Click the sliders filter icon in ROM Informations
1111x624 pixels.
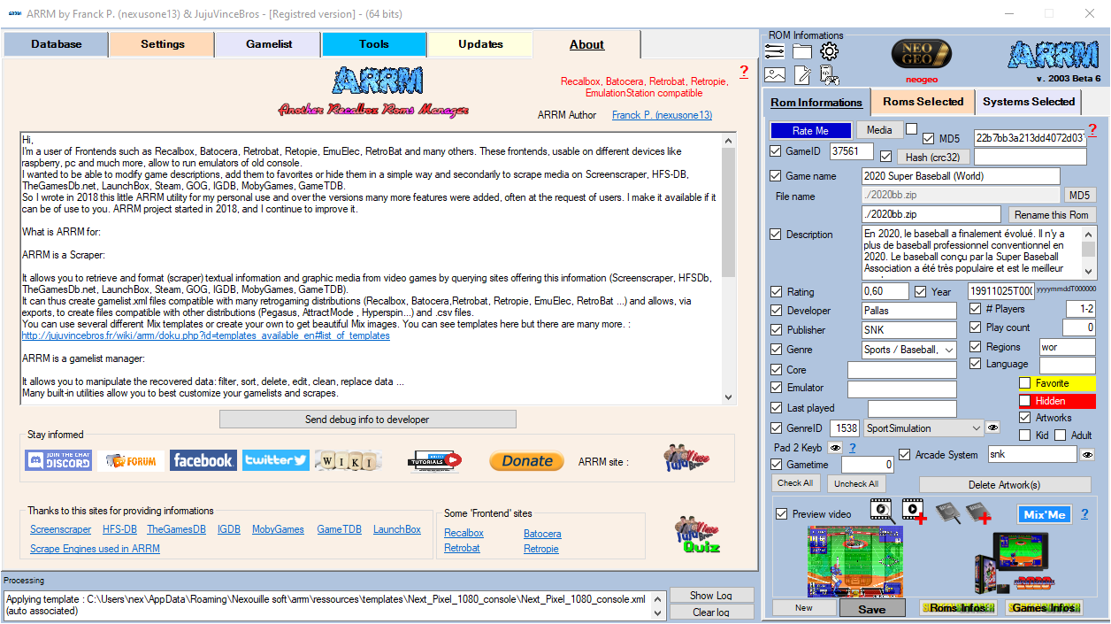775,51
